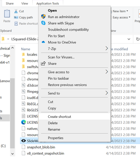The image size is (140, 157).
Task: Click the snapshot_blob.bin file icon
Action: pos(23,147)
